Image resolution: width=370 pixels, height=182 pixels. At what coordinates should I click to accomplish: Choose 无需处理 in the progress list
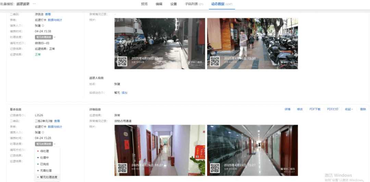pyautogui.click(x=46, y=170)
